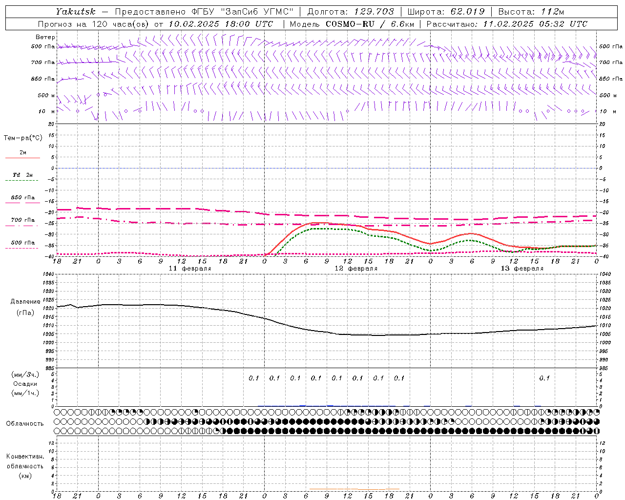Screen dimensions: 625x500
Task: Click the '2м' temperature legend entry
Action: click(x=23, y=153)
